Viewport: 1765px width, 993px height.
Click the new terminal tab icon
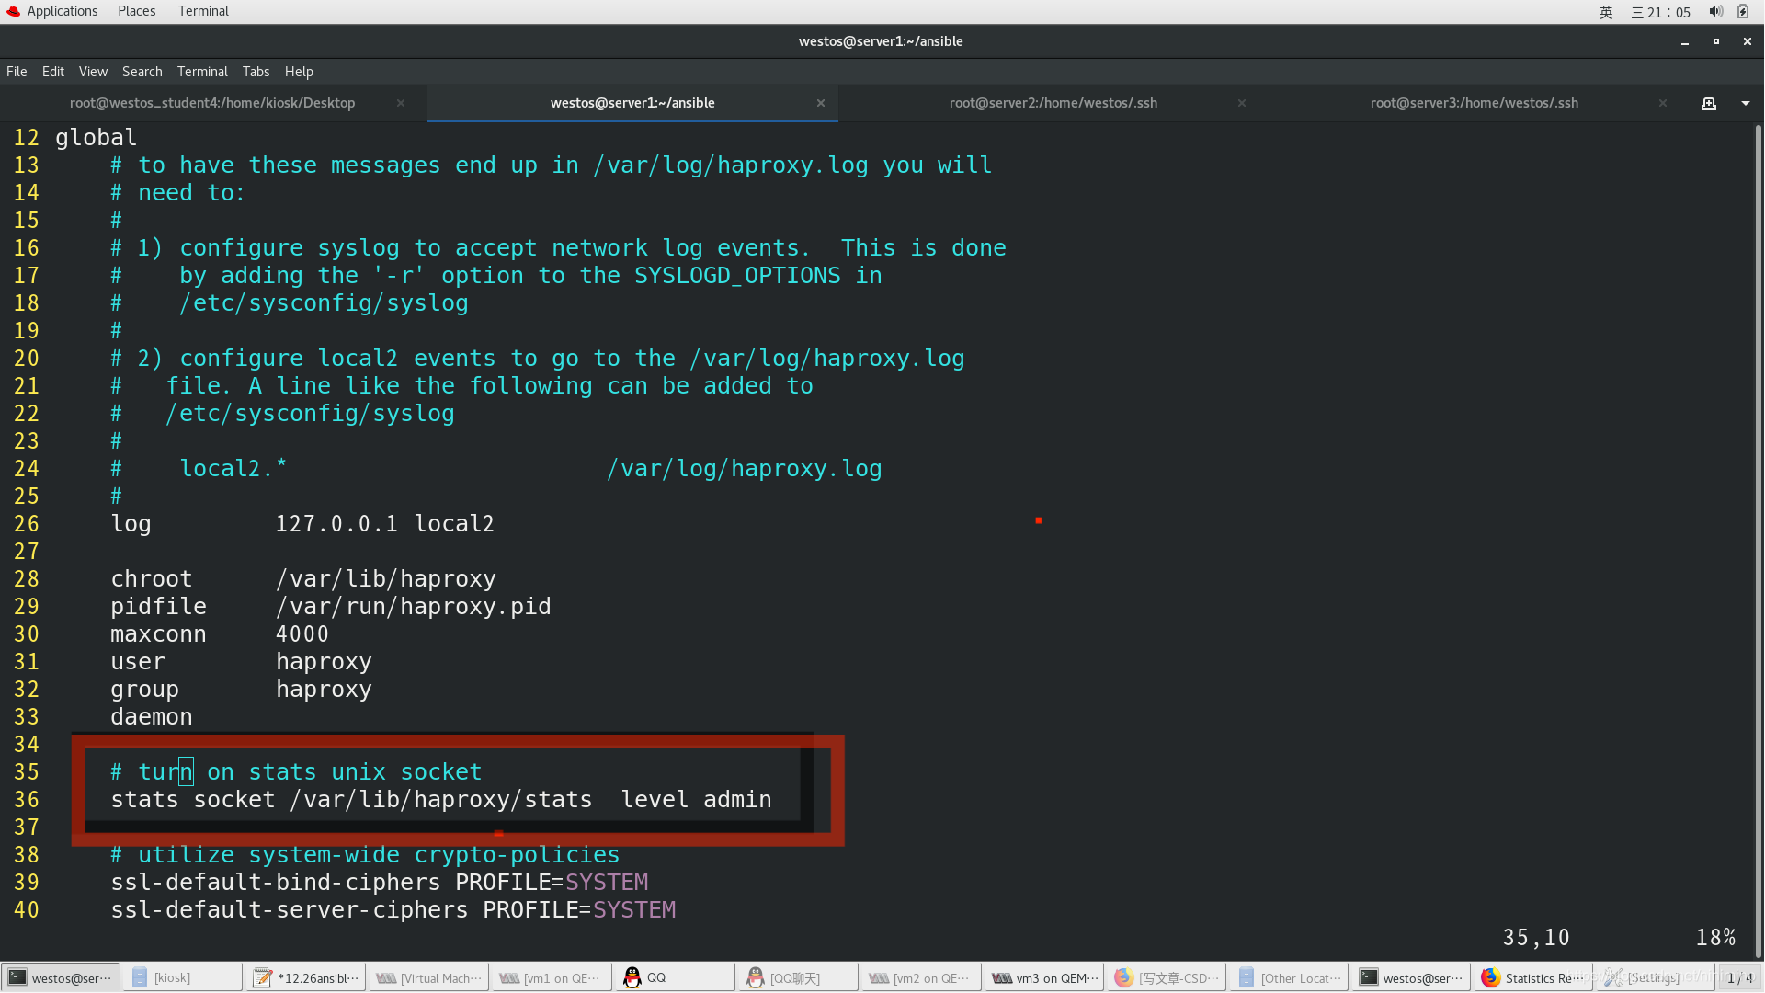(x=1709, y=104)
